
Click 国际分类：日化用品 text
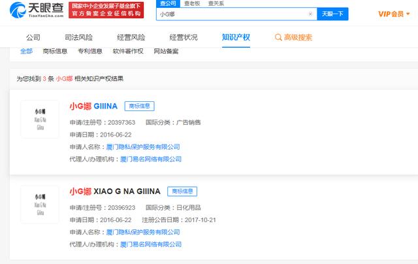173,208
